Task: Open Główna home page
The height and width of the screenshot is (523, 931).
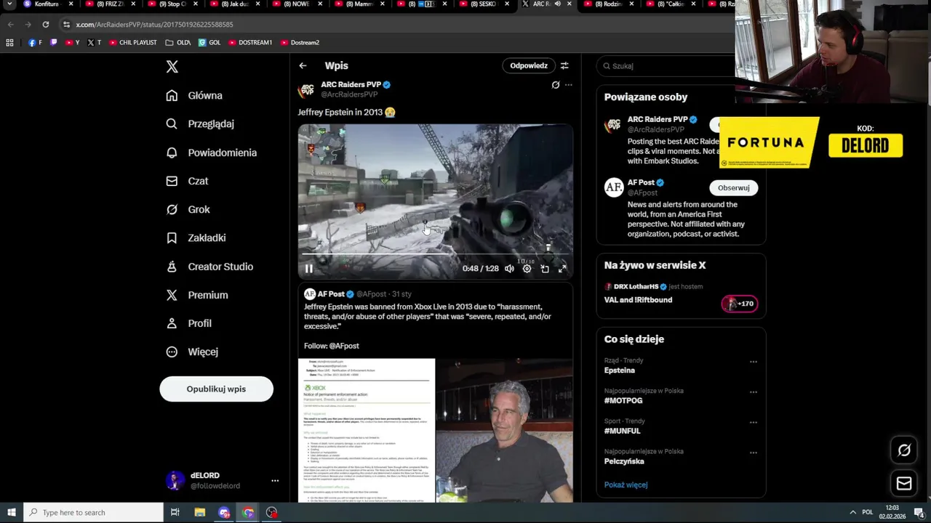Action: 195,96
